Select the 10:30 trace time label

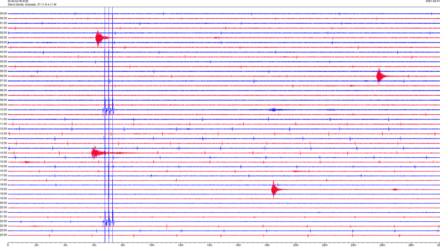pos(4,114)
